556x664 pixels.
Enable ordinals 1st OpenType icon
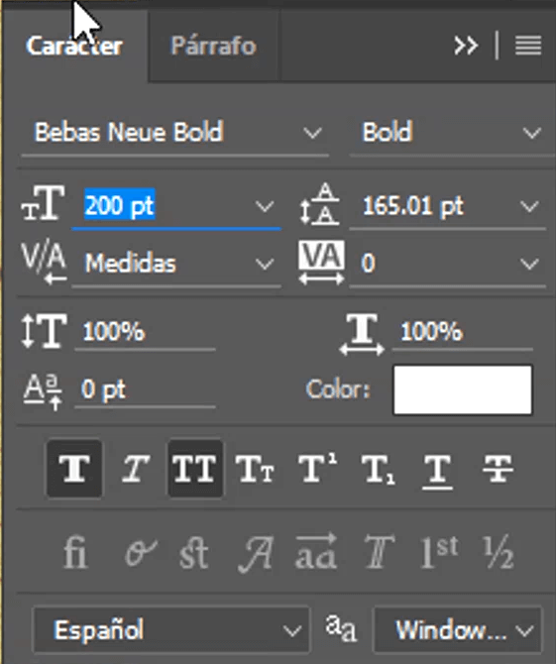point(439,552)
